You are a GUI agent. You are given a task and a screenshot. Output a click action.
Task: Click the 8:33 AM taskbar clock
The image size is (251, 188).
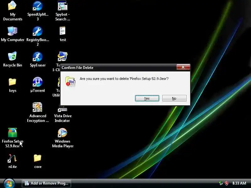click(239, 183)
